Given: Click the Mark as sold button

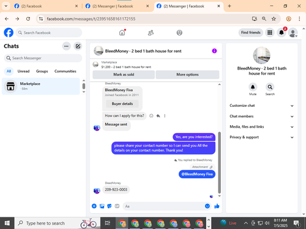Looking at the screenshot, I should tap(124, 75).
